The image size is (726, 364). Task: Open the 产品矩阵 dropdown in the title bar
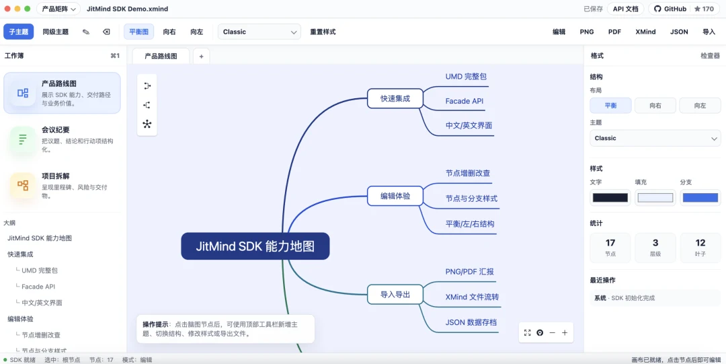[x=58, y=9]
